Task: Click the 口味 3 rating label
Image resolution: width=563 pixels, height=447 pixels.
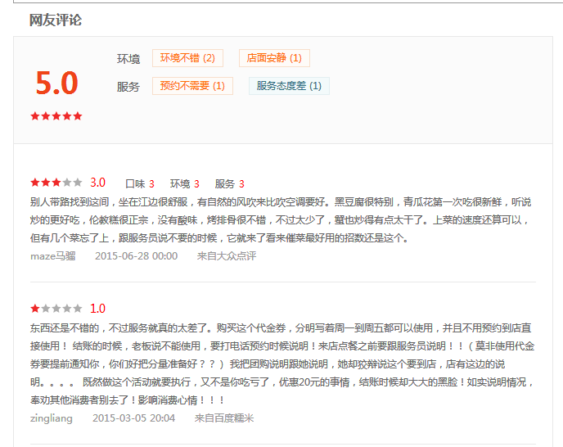Action: (x=140, y=184)
